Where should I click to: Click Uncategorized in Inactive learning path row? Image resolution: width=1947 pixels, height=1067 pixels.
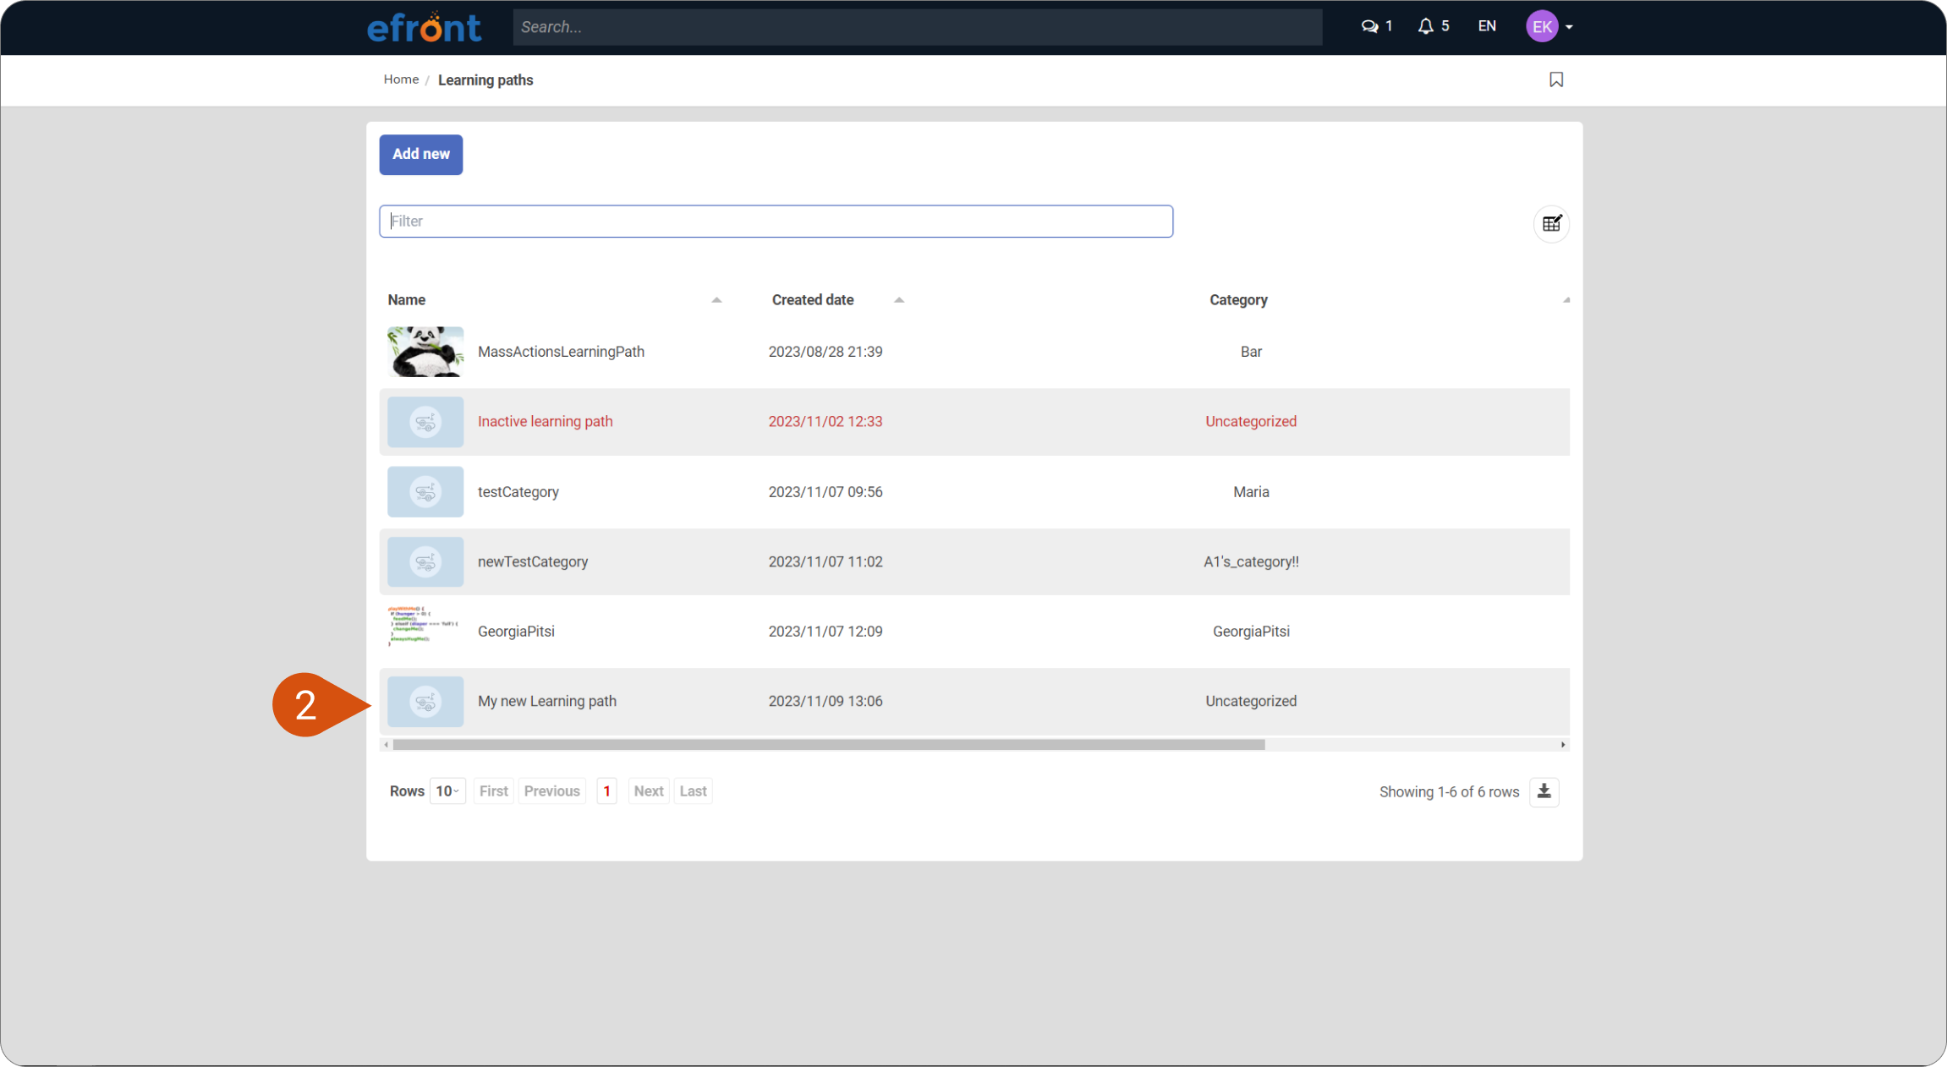tap(1251, 422)
